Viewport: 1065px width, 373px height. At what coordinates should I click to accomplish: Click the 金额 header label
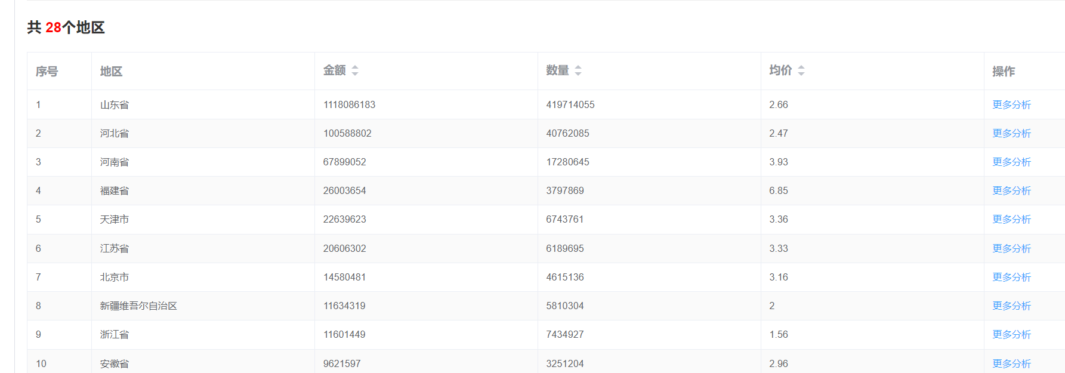pyautogui.click(x=335, y=70)
